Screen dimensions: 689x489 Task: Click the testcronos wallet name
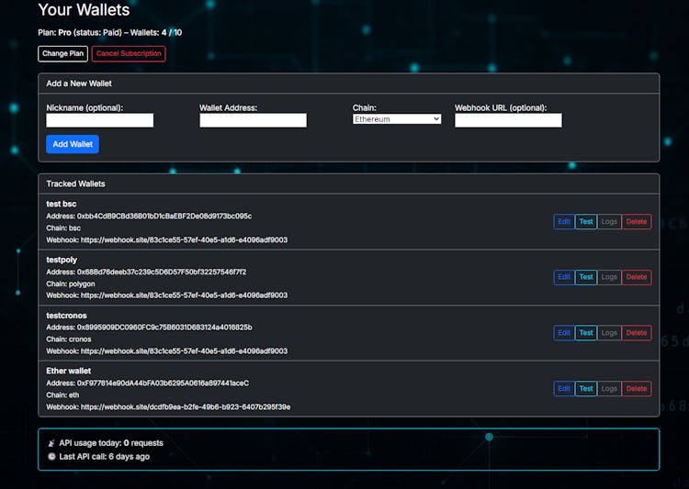[66, 316]
